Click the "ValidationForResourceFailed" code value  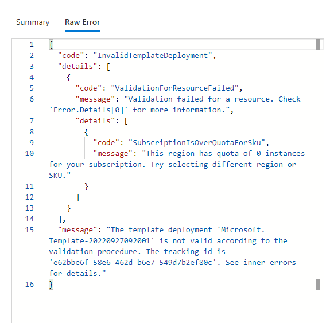tap(174, 88)
